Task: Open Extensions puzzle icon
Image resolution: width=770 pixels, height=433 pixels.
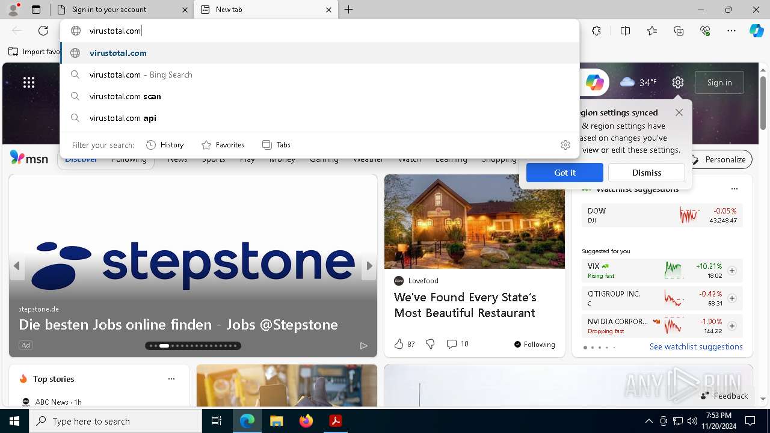Action: 596,31
